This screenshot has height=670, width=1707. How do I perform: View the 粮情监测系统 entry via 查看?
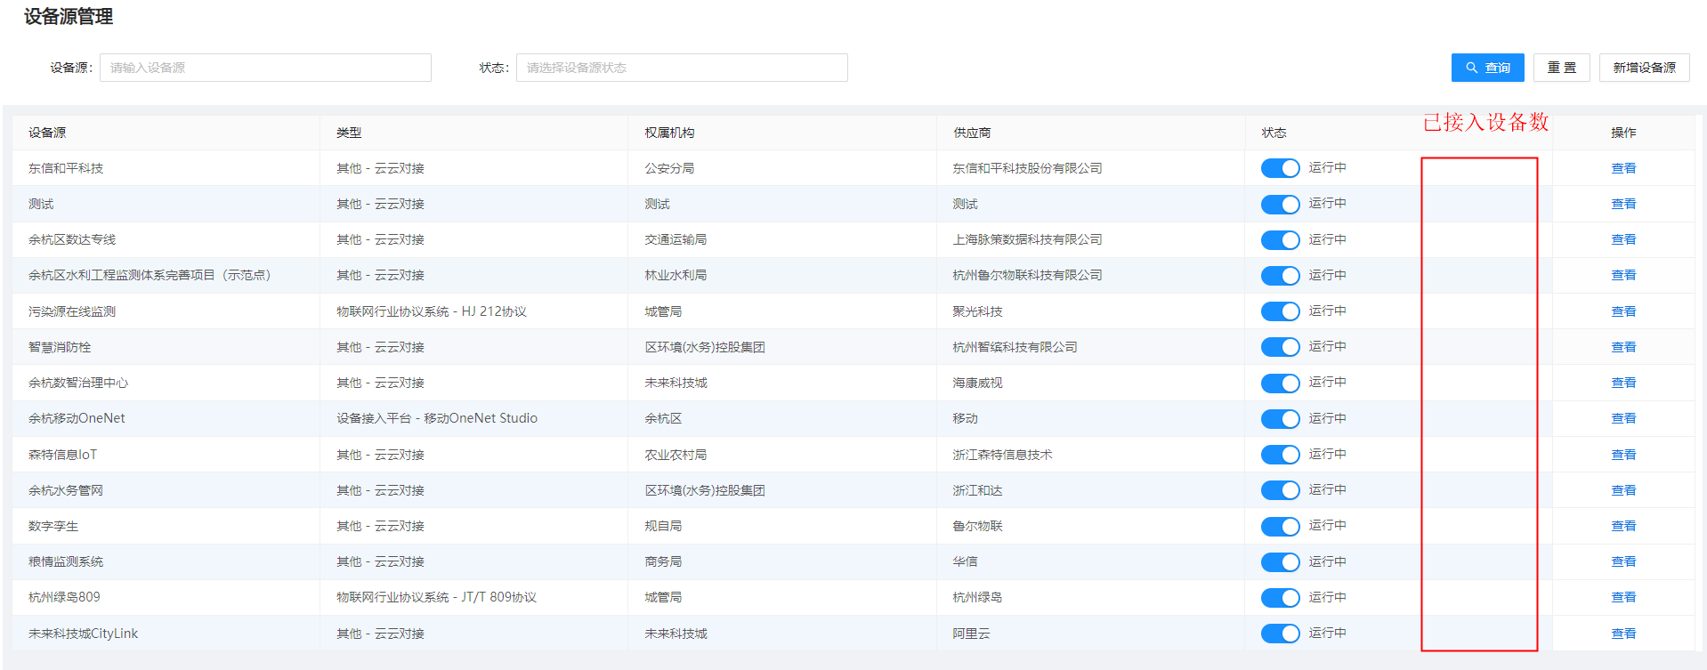1623,561
